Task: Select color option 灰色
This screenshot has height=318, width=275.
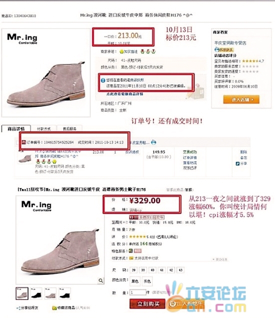Action: (147, 281)
